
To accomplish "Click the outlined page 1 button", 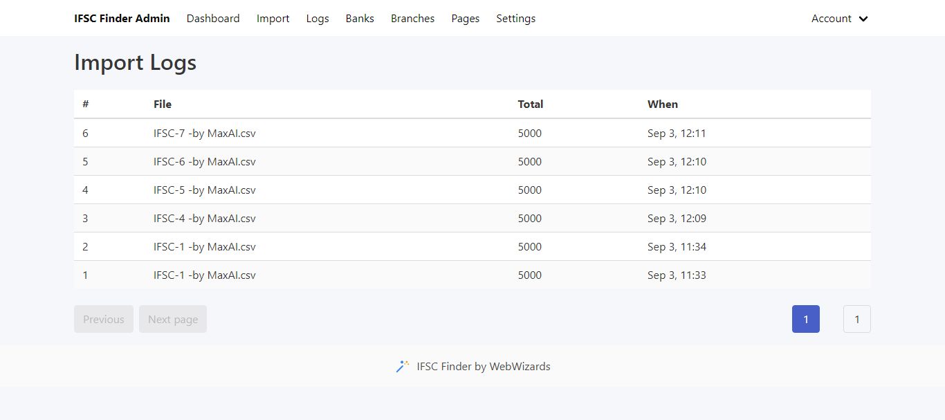I will (x=856, y=319).
